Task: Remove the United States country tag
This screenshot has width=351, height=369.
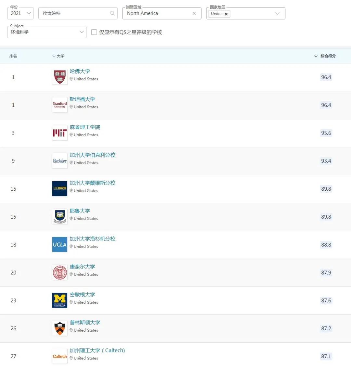Action: [x=226, y=14]
